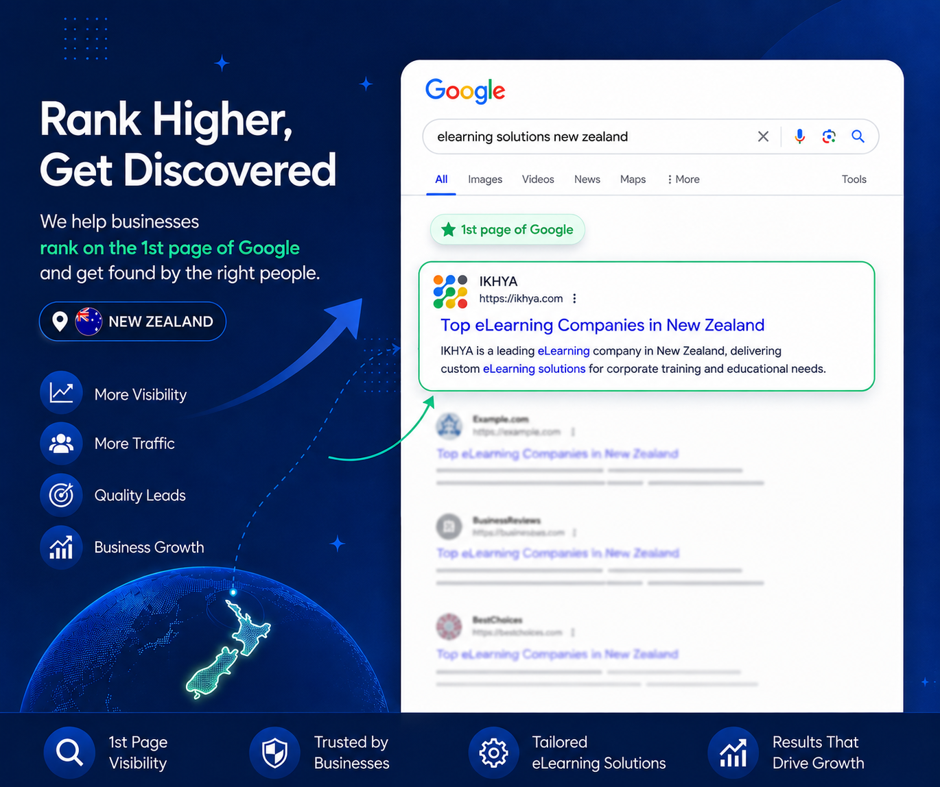Open Google Lens camera search icon

coord(829,136)
